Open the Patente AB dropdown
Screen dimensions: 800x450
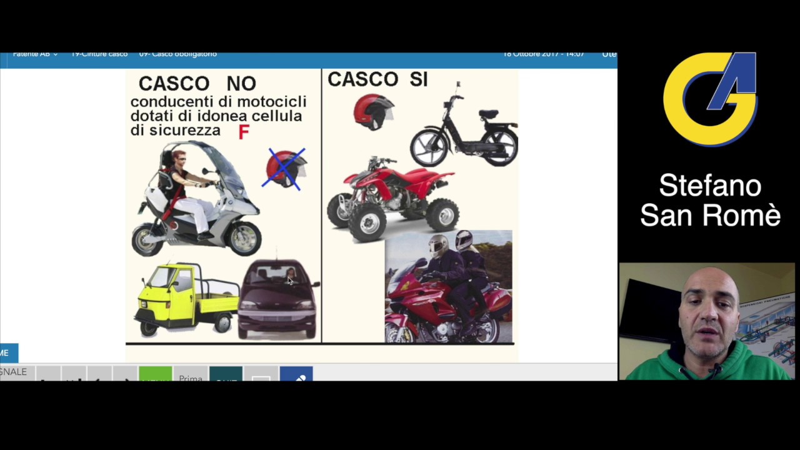coord(35,54)
